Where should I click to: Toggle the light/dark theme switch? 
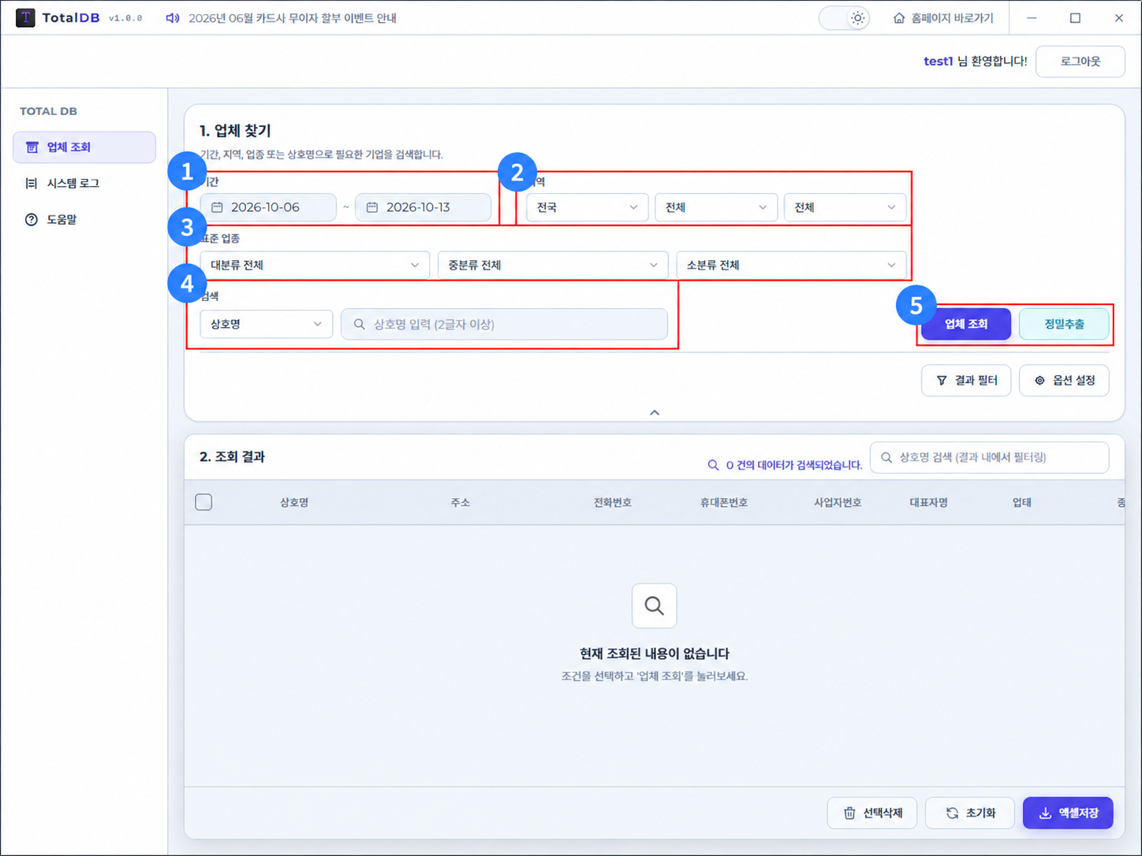[844, 18]
